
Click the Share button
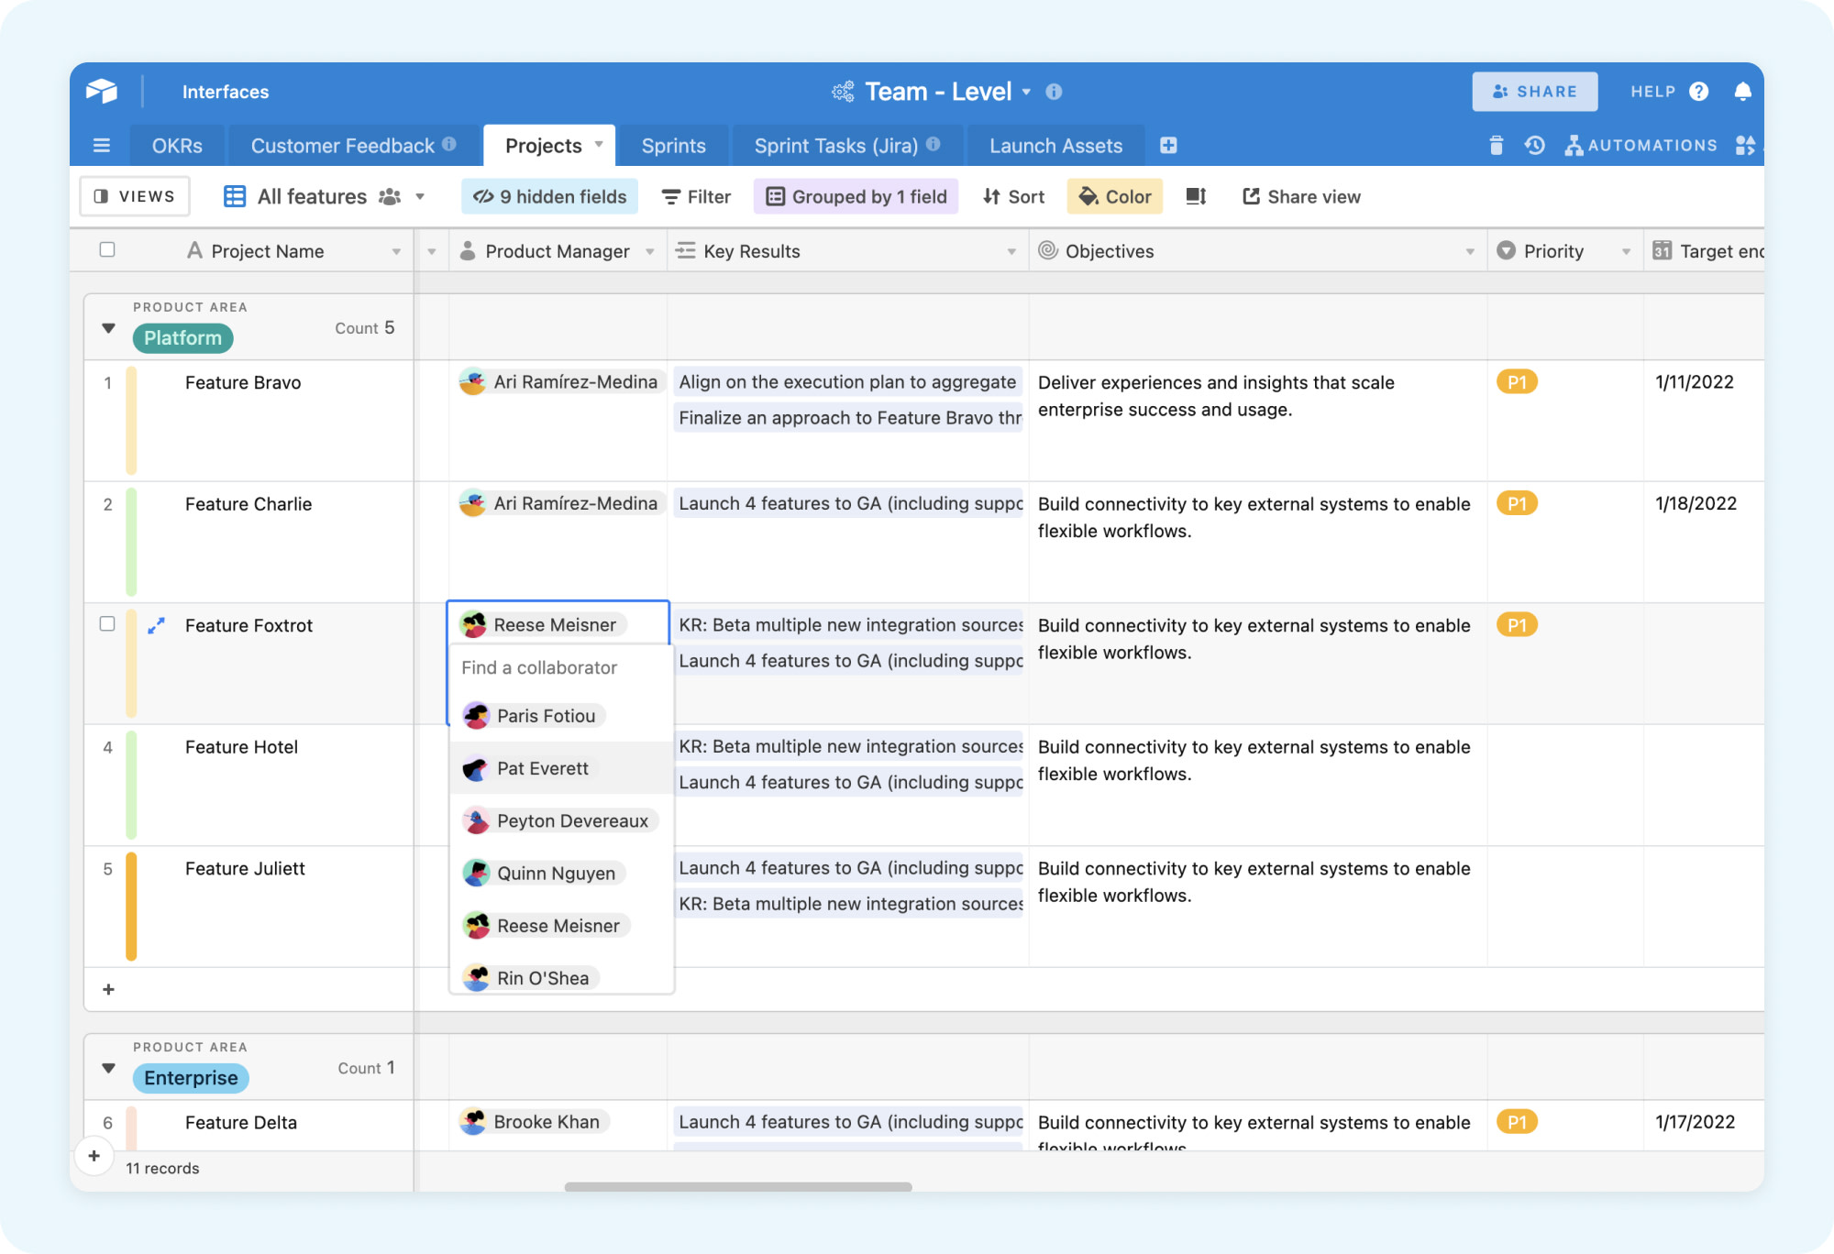[x=1534, y=92]
